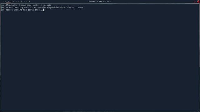Viewport: 200px width, 112px height.
Task: Click the date and time in top bar
Action: click(x=100, y=2)
